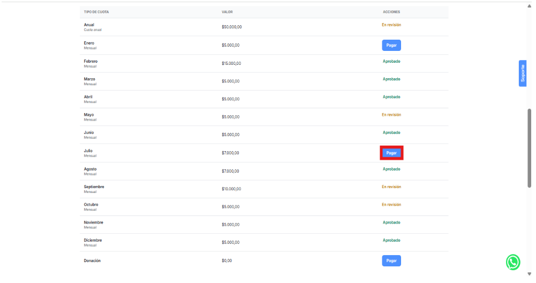Open the WhatsApp chat icon
This screenshot has width=536, height=283.
click(513, 262)
